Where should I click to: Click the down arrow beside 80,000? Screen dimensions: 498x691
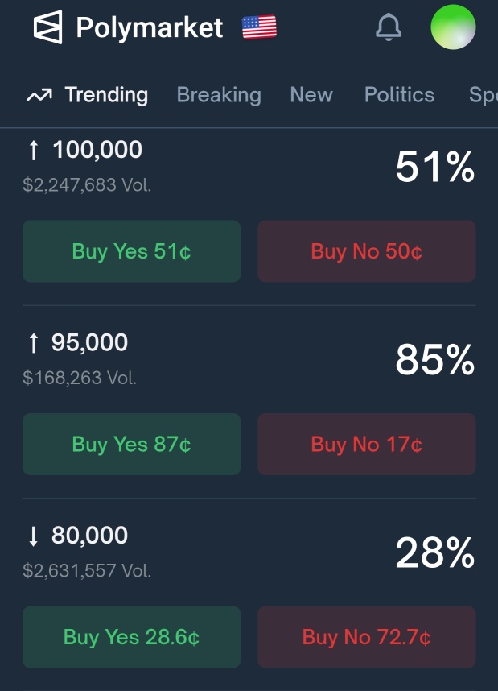point(33,536)
